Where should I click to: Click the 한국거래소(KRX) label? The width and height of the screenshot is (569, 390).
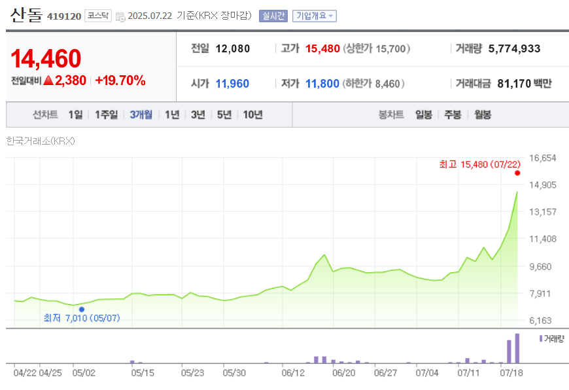tap(41, 141)
